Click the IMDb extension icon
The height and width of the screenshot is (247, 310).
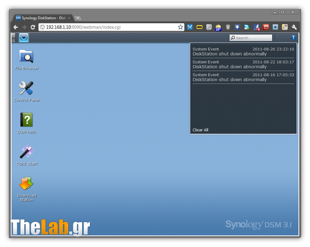(200, 27)
